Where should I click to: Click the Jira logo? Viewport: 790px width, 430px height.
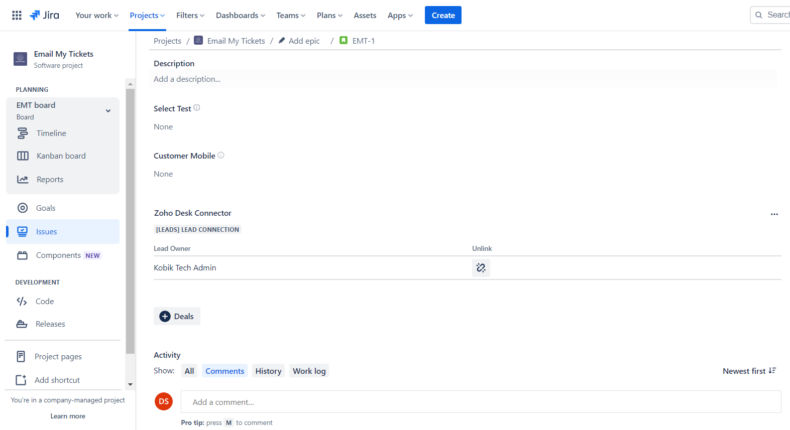tap(44, 15)
